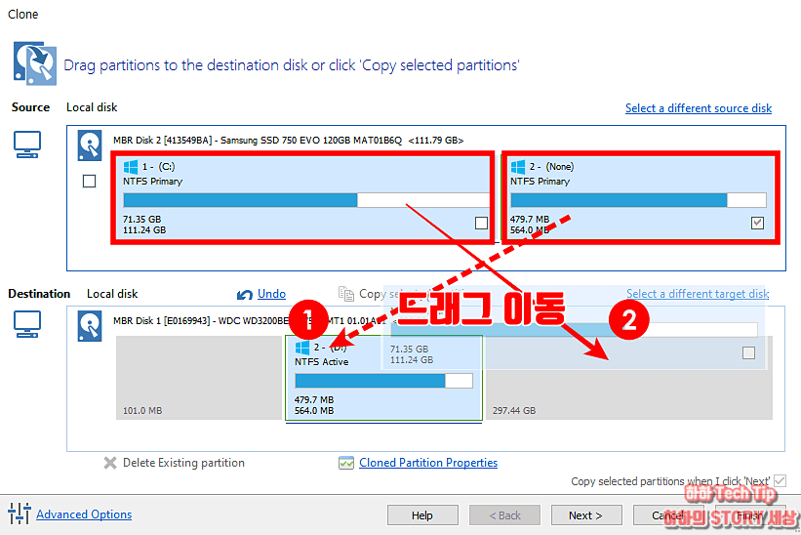
Task: Click the Windows logo on partition 1 (C:)
Action: (131, 167)
